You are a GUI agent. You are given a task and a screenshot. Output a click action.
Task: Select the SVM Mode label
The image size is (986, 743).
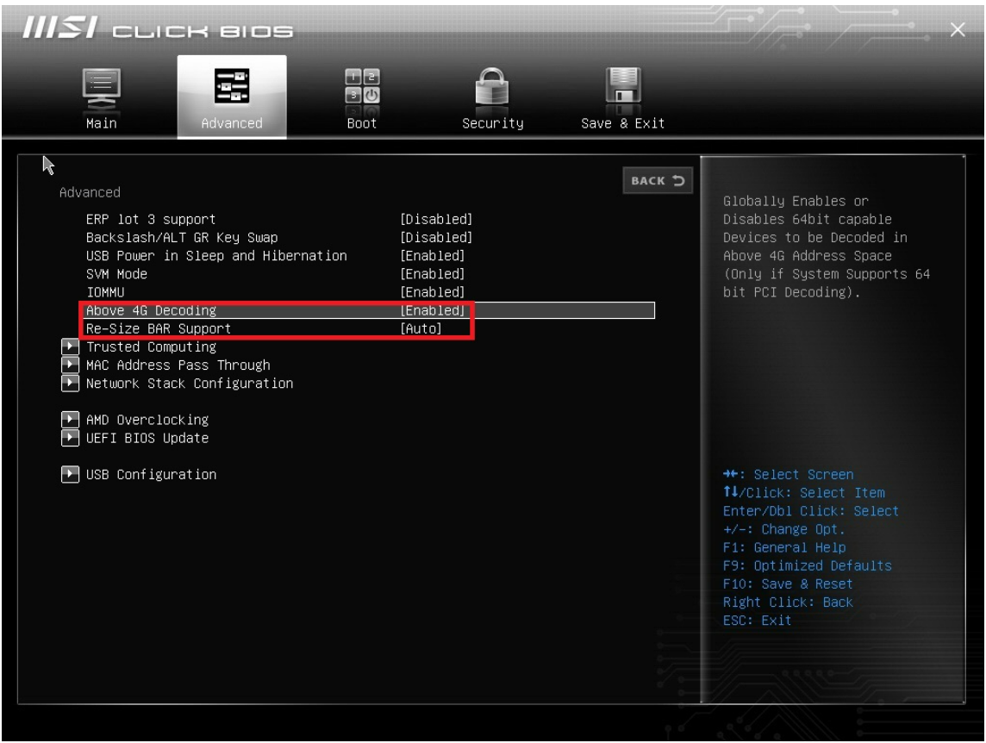coord(116,274)
